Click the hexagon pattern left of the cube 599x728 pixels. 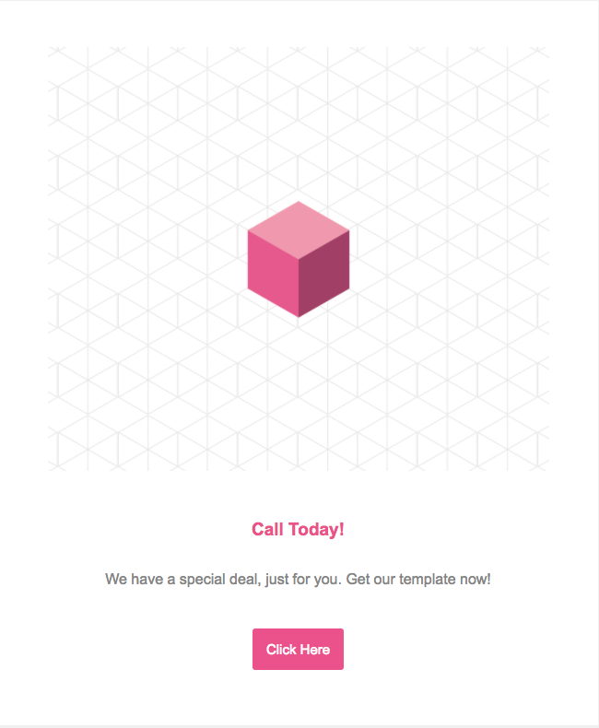point(138,260)
